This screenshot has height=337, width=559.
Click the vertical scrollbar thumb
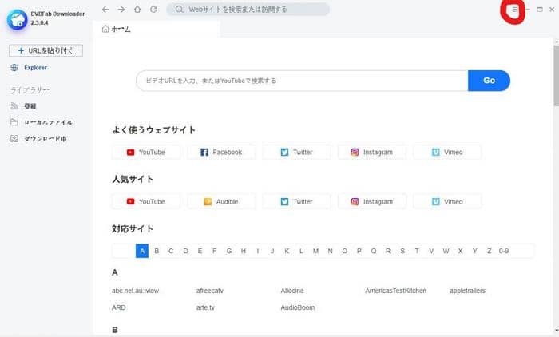tap(556, 76)
